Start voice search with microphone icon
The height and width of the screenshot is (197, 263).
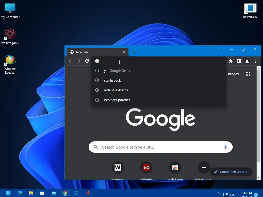pyautogui.click(x=225, y=147)
